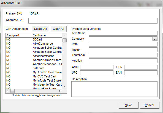Select the half.com cart row
Image resolution: width=163 pixels, height=113 pixels.
pyautogui.click(x=34, y=68)
